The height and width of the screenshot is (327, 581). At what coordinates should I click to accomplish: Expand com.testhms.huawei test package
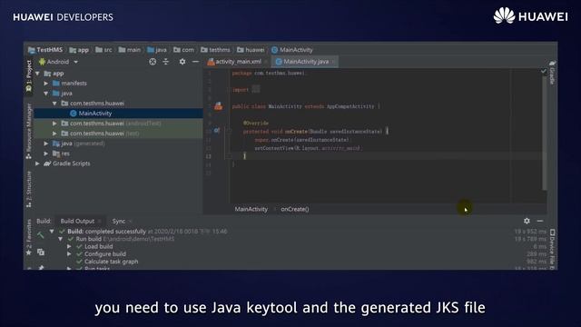[x=54, y=134]
